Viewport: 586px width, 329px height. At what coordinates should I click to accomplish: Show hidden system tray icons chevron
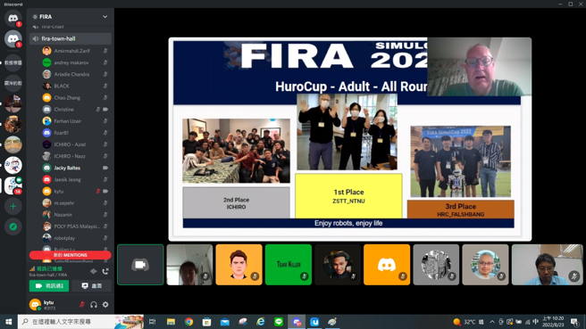[492, 322]
